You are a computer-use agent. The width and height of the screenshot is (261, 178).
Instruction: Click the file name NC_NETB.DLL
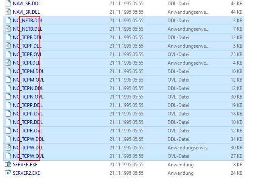click(x=28, y=29)
